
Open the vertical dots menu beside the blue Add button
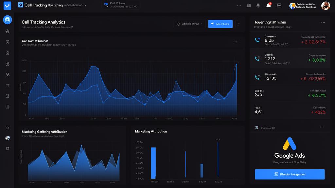[238, 24]
